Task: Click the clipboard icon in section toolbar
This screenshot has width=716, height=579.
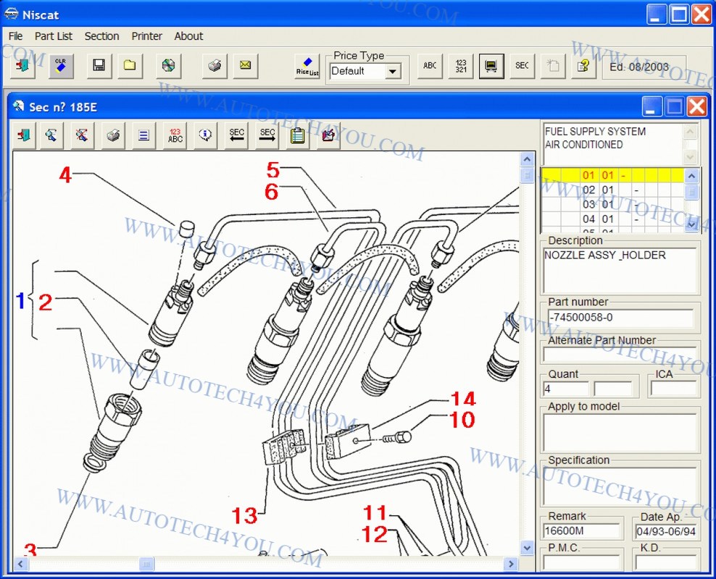Action: (298, 135)
